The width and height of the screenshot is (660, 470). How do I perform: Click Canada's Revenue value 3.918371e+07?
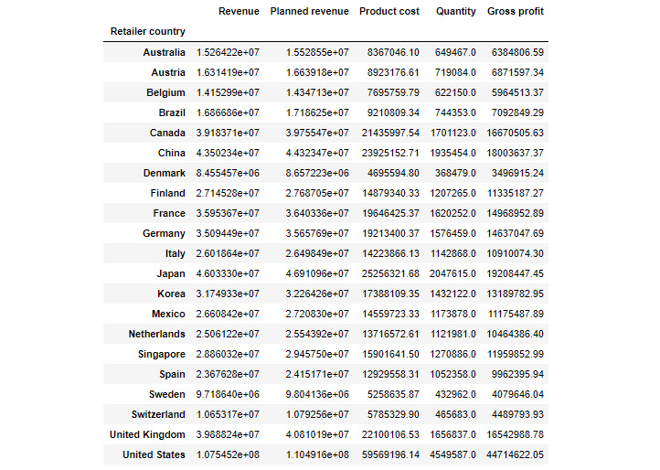point(228,134)
